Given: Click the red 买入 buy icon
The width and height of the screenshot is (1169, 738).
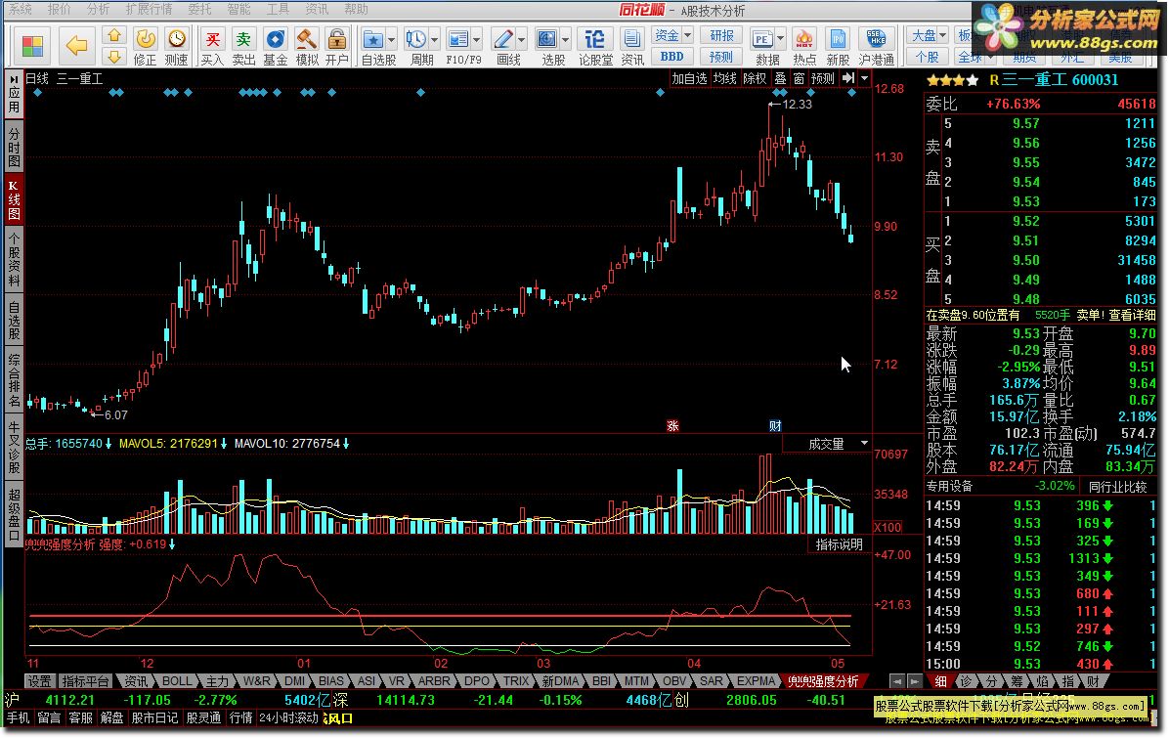Looking at the screenshot, I should coord(212,39).
